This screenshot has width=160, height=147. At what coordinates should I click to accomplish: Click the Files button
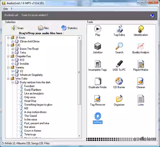click(x=43, y=28)
